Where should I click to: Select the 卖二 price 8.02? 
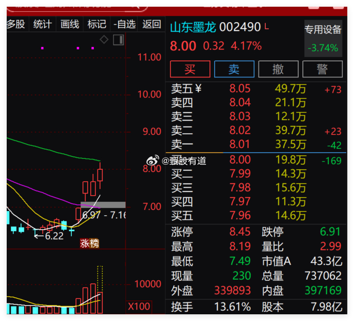pyautogui.click(x=240, y=131)
